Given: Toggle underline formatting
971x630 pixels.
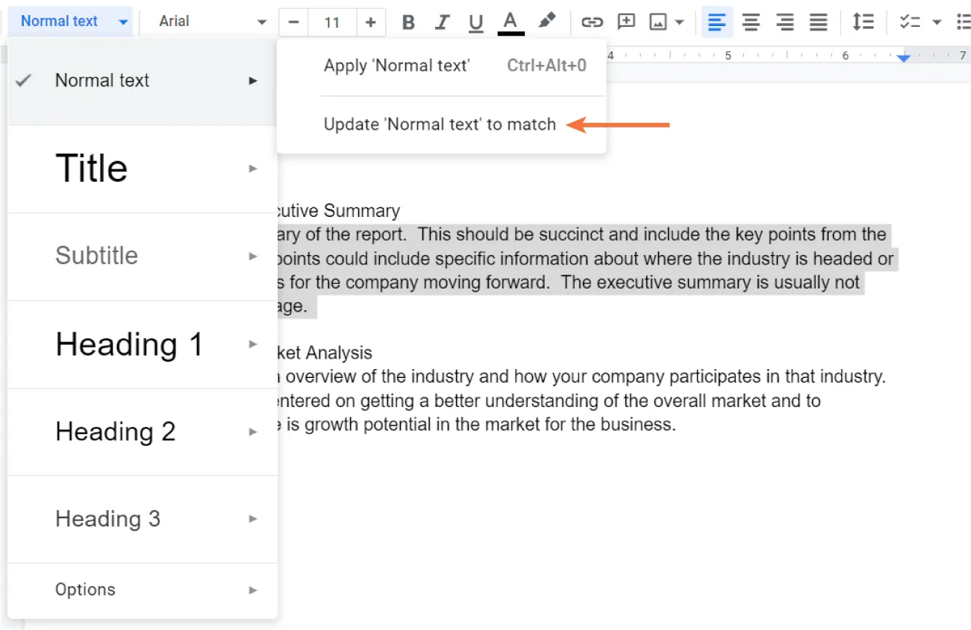Looking at the screenshot, I should [475, 22].
